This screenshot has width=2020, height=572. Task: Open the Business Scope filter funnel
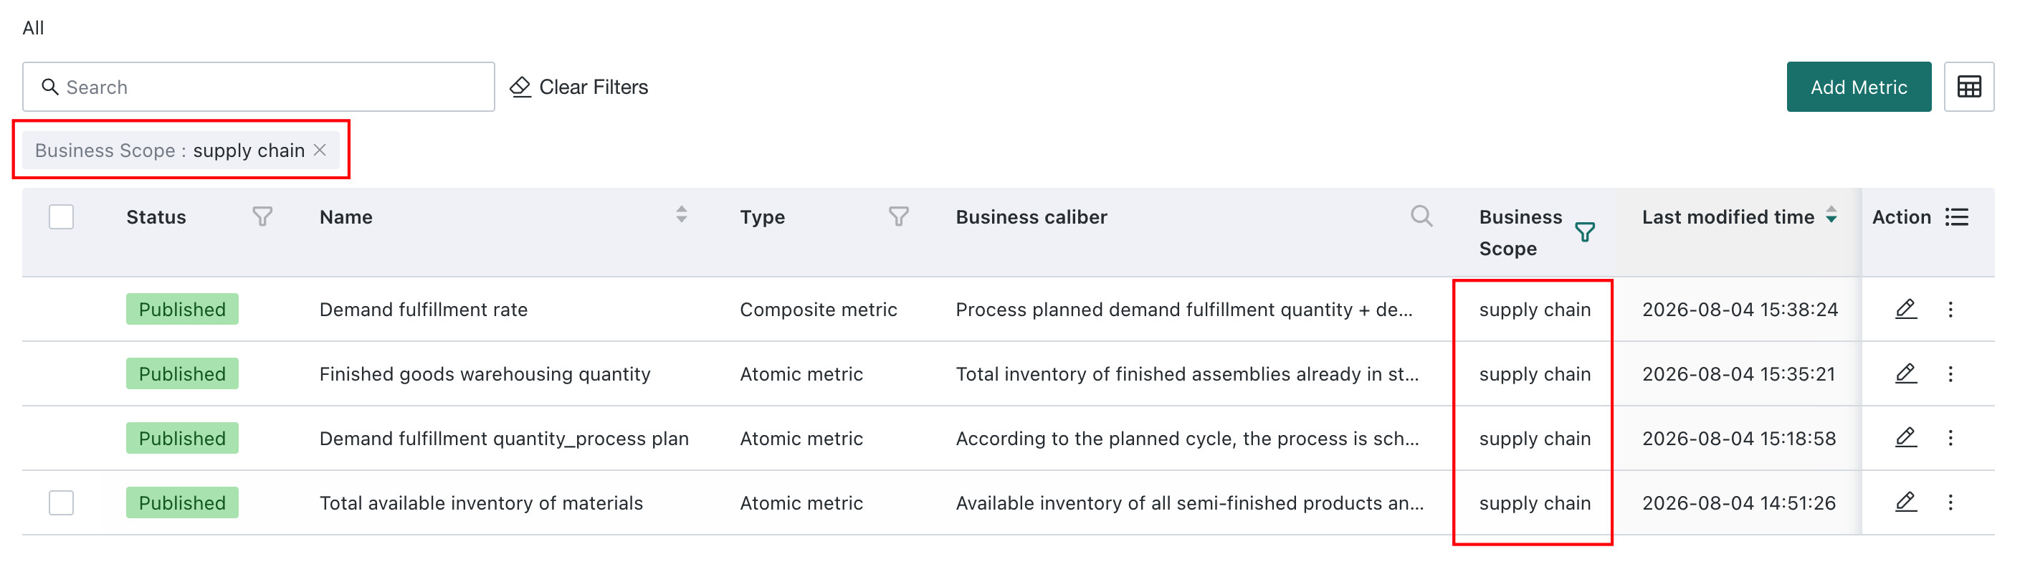point(1585,232)
